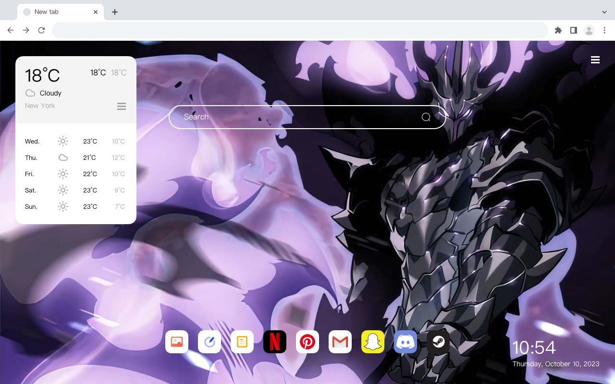Select the Sat. forecast row
Image resolution: width=615 pixels, height=384 pixels.
[x=76, y=190]
